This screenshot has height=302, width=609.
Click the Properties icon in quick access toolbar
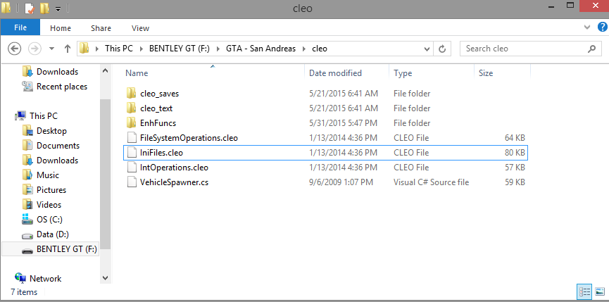(29, 9)
